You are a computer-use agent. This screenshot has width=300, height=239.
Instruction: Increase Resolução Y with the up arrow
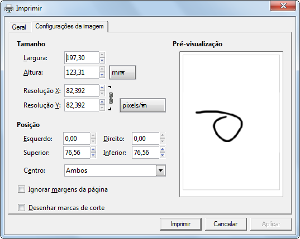(x=102, y=102)
